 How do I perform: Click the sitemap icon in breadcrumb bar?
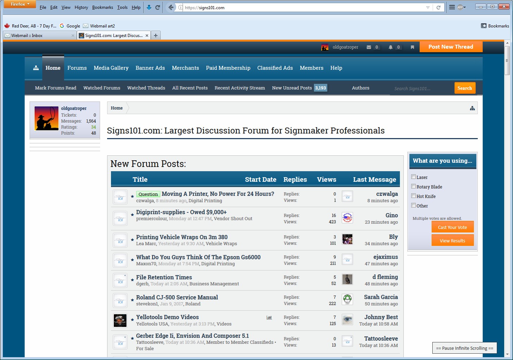coord(472,108)
